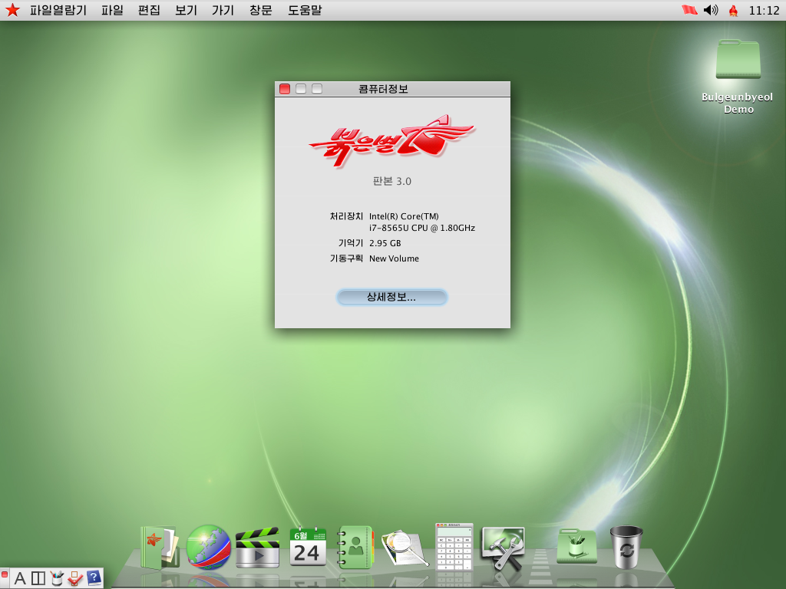Image resolution: width=786 pixels, height=589 pixels.
Task: Open the green applications folder in dock
Action: click(577, 546)
